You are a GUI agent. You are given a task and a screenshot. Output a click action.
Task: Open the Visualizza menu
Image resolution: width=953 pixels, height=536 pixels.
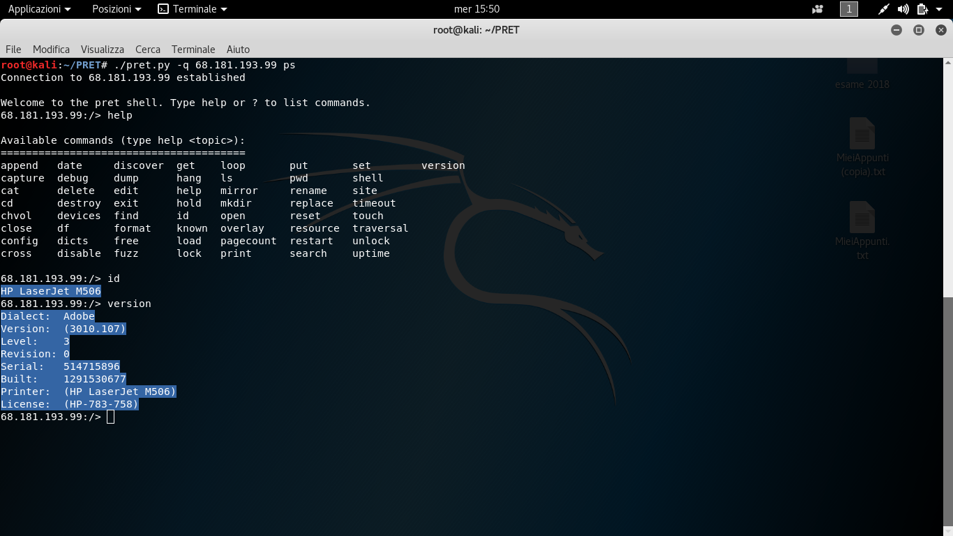[x=103, y=50]
